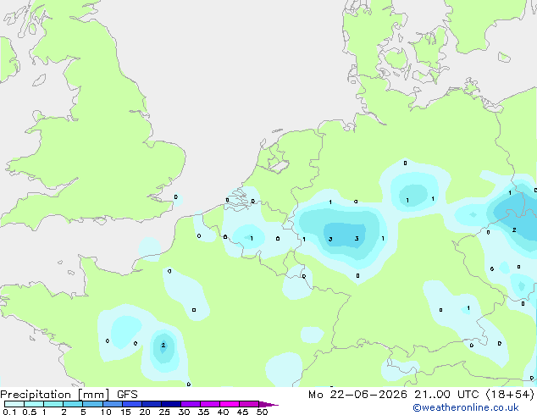Click the 5–10 mm legend color swatch
Image resolution: width=537 pixels, height=415 pixels.
[92, 404]
